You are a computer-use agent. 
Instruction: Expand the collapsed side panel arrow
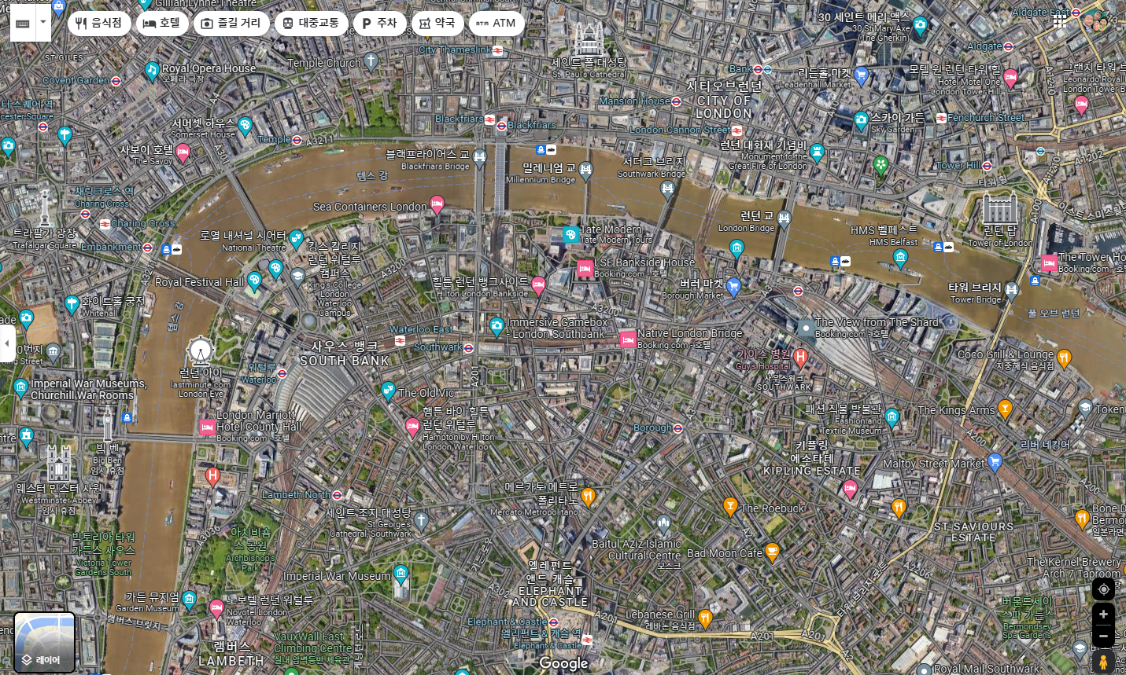coord(7,343)
